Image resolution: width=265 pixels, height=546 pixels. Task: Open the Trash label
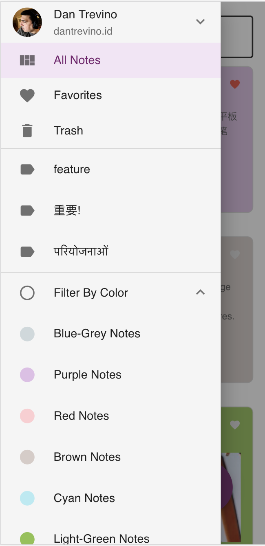[68, 131]
